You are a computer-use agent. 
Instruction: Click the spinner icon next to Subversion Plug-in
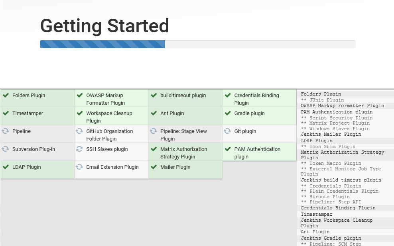pos(5,149)
